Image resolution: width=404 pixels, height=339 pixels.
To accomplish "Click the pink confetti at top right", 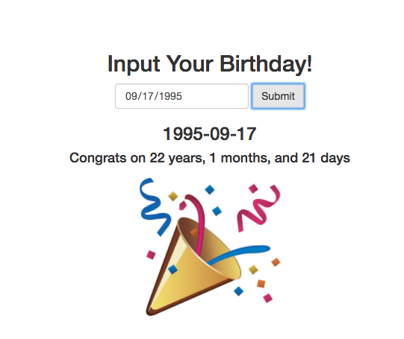I will (253, 188).
